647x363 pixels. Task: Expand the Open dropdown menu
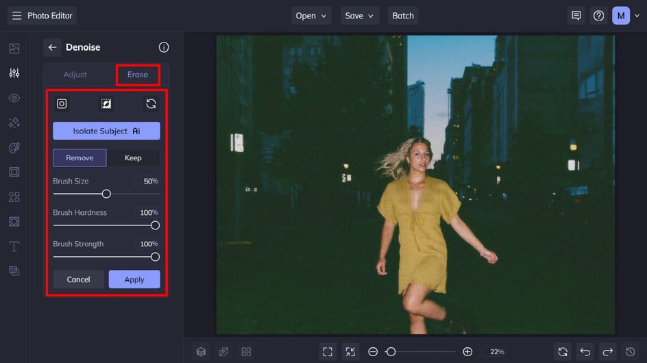pyautogui.click(x=312, y=16)
